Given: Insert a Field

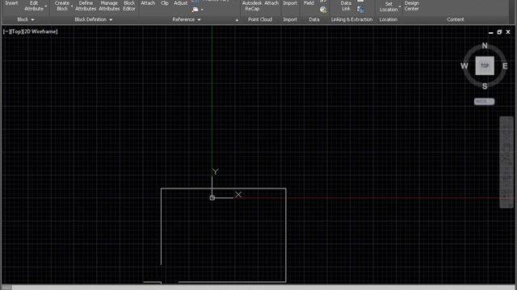Looking at the screenshot, I should 309,3.
